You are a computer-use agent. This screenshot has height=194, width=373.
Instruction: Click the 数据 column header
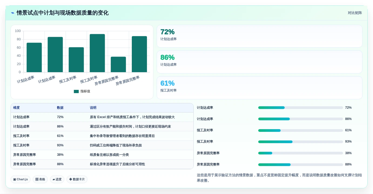tap(60, 108)
